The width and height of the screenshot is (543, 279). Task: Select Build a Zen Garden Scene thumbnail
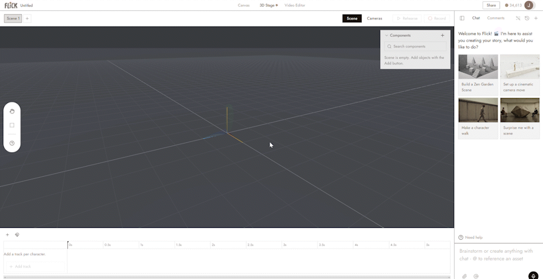pyautogui.click(x=478, y=75)
